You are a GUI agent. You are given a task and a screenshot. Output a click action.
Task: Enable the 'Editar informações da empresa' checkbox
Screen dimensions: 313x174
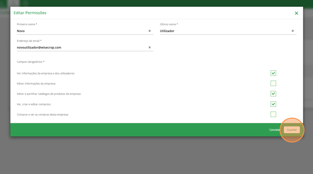pyautogui.click(x=273, y=83)
